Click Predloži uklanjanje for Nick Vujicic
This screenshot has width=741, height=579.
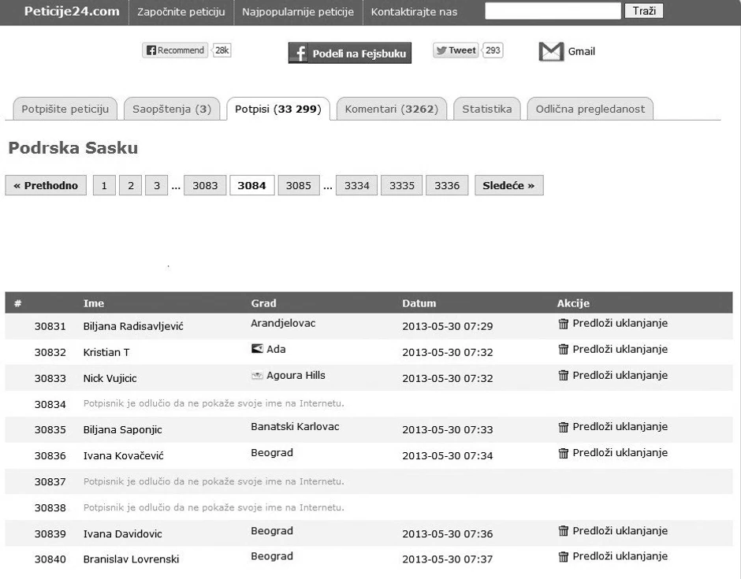(620, 376)
